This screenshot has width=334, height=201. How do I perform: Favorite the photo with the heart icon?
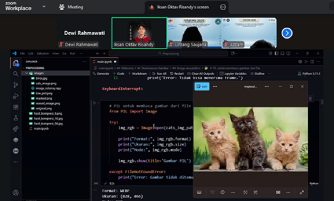coord(212,192)
